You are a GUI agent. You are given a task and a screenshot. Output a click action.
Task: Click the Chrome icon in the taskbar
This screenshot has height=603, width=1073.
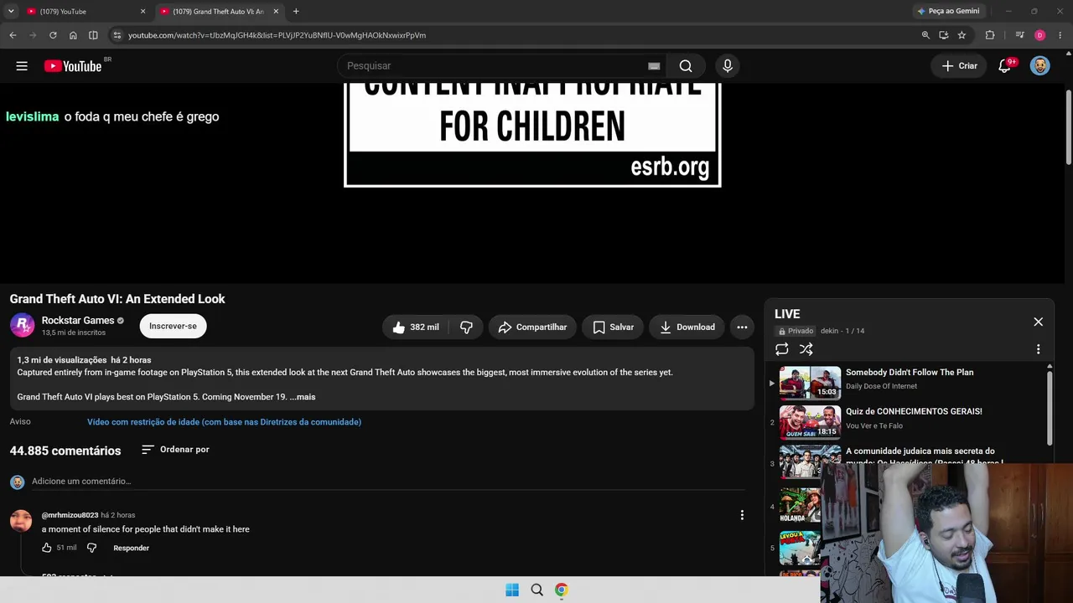coord(562,590)
